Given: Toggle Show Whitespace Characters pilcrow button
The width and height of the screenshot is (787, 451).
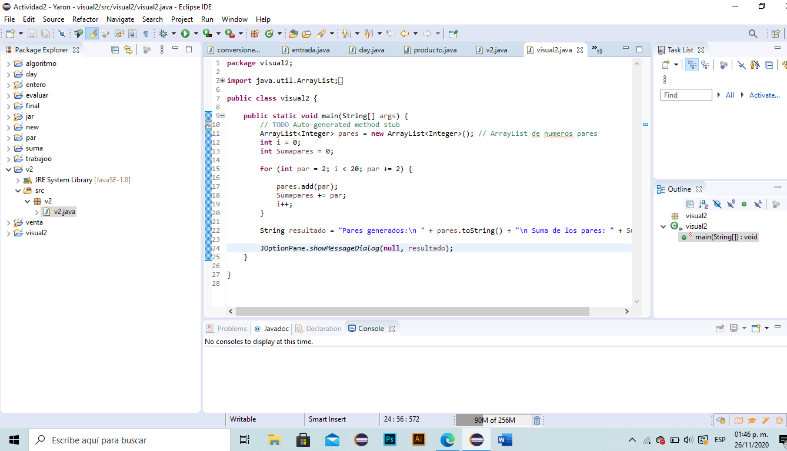Looking at the screenshot, I should pos(145,34).
